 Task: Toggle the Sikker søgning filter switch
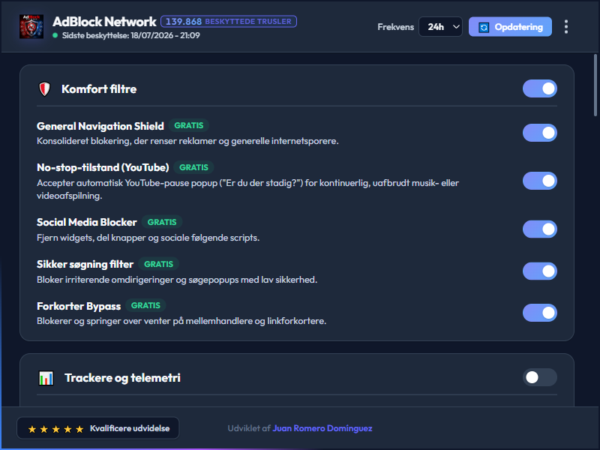tap(539, 271)
